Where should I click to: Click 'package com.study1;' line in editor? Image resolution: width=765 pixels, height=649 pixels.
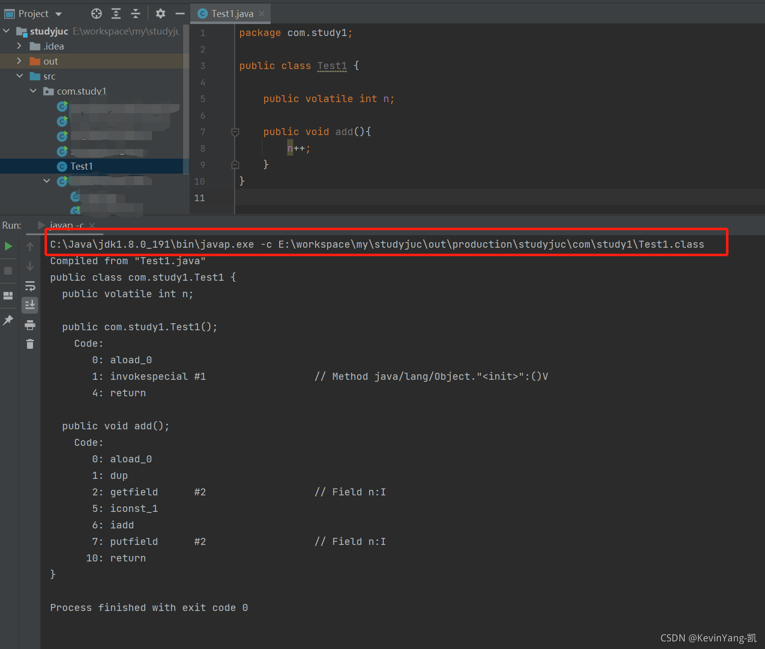click(x=296, y=33)
